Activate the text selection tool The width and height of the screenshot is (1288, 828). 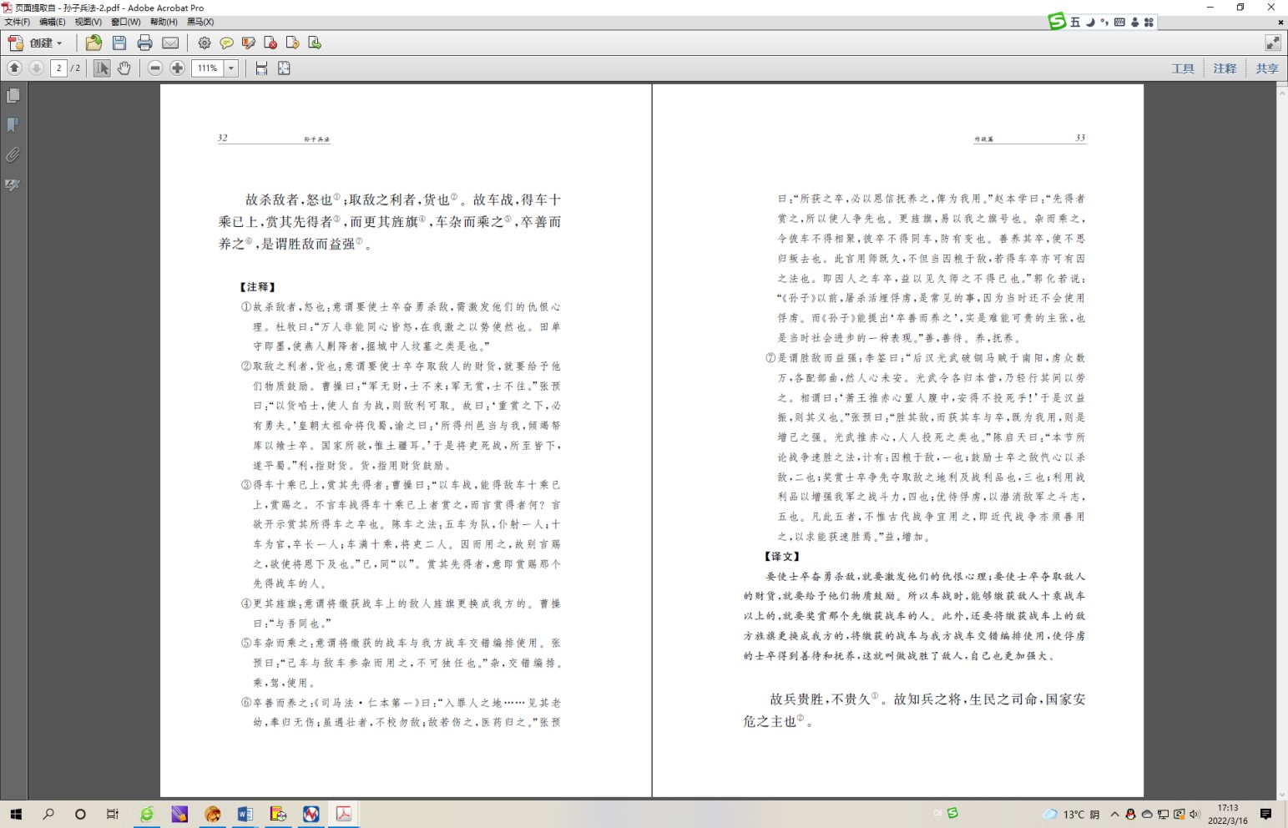coord(102,68)
